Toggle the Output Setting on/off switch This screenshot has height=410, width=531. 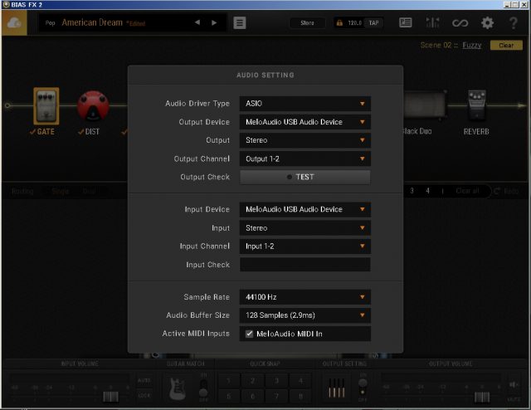363,388
